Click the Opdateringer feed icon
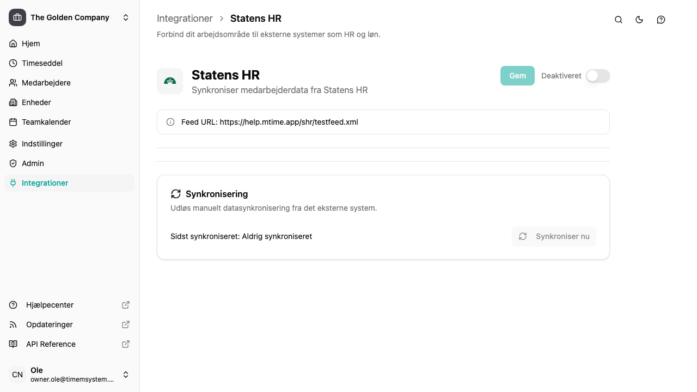Image resolution: width=697 pixels, height=392 pixels. point(13,324)
